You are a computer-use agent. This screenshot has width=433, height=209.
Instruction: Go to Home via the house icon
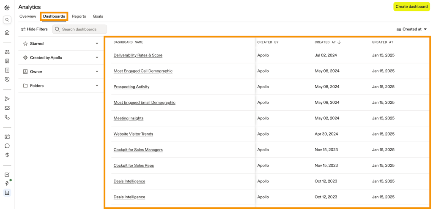(7, 33)
